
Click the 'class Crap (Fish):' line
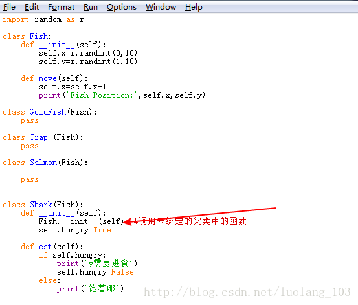point(43,137)
